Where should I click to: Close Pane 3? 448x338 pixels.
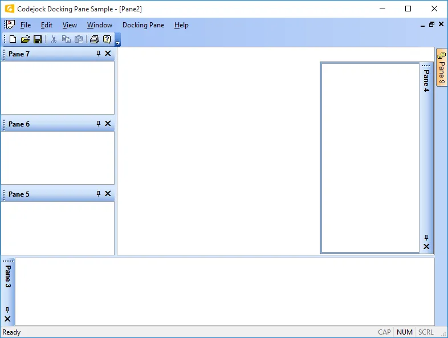(x=7, y=319)
